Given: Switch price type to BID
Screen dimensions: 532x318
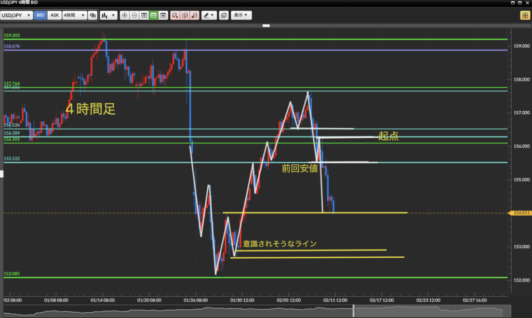Looking at the screenshot, I should pyautogui.click(x=40, y=16).
